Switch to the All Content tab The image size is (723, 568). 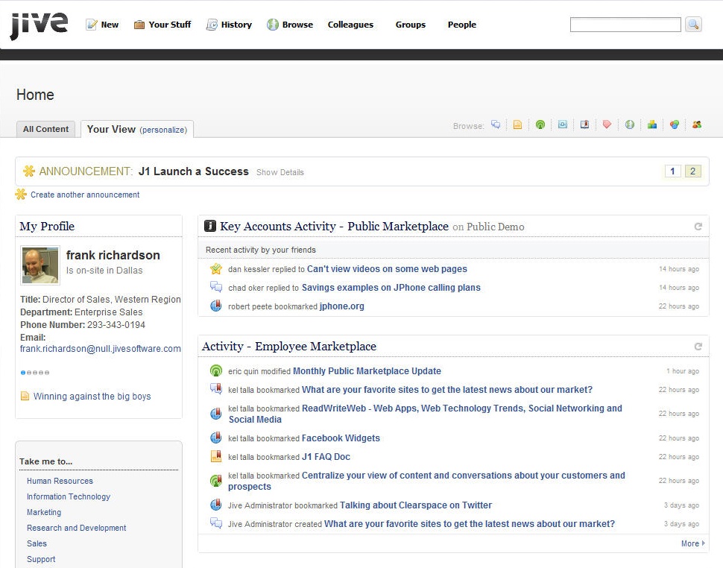click(x=46, y=129)
